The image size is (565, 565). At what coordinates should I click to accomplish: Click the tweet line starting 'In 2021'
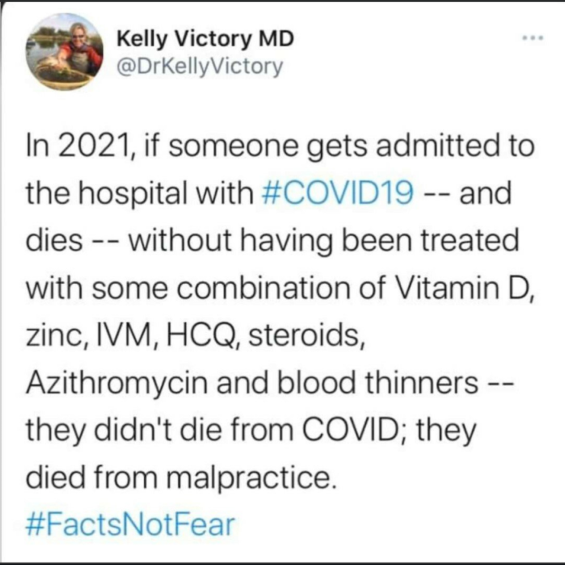[280, 146]
